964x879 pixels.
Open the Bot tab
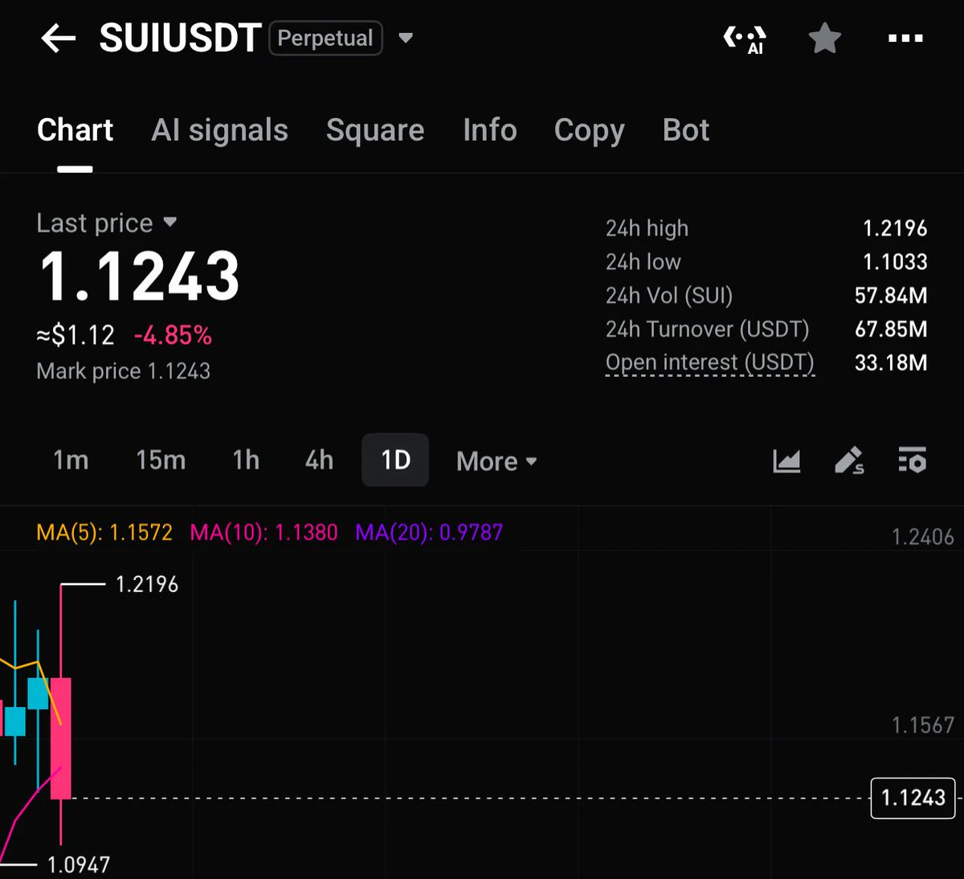coord(686,130)
